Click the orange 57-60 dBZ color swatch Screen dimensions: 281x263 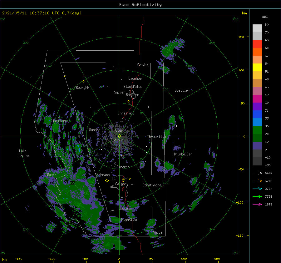[x=257, y=52]
